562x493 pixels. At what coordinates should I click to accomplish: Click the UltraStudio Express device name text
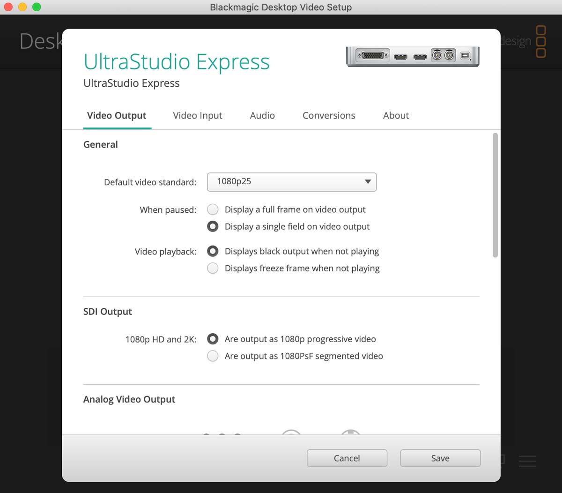(132, 83)
